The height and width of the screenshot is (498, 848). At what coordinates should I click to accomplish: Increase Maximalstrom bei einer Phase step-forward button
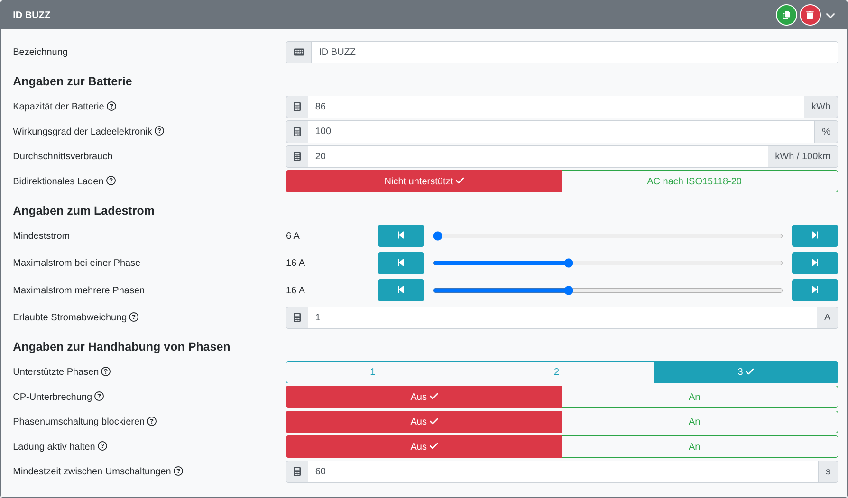coord(814,263)
